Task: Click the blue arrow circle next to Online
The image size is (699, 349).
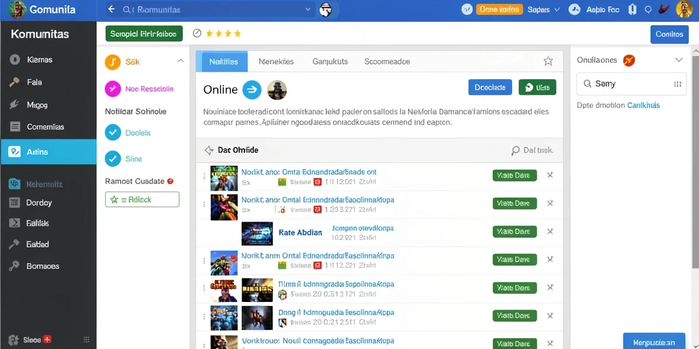Action: pyautogui.click(x=252, y=90)
